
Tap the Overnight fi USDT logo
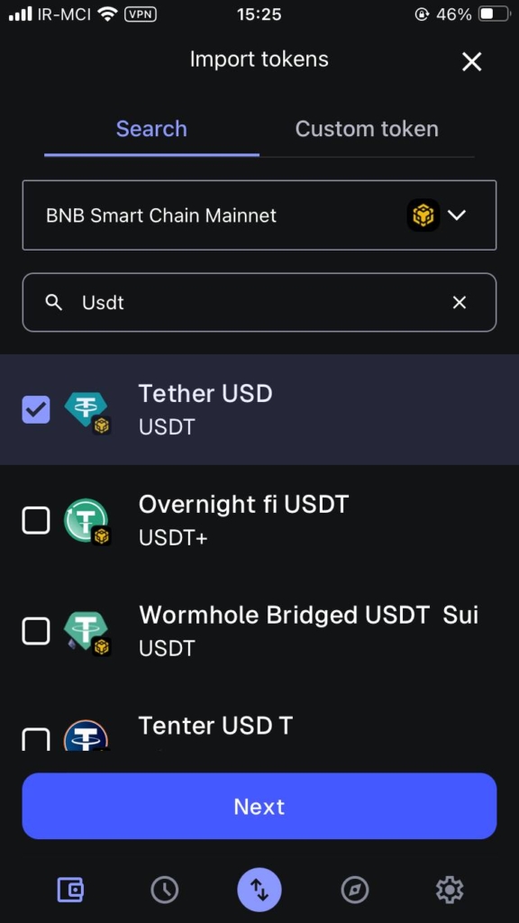[87, 522]
